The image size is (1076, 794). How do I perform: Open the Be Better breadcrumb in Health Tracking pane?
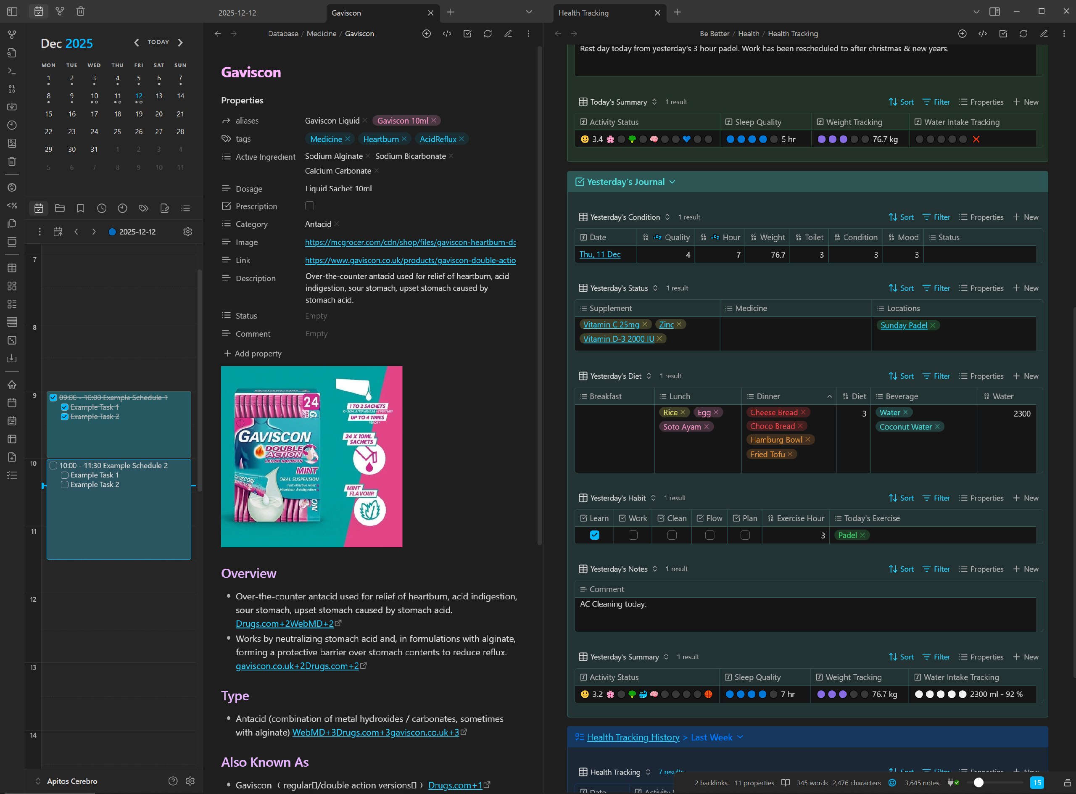[x=714, y=34]
